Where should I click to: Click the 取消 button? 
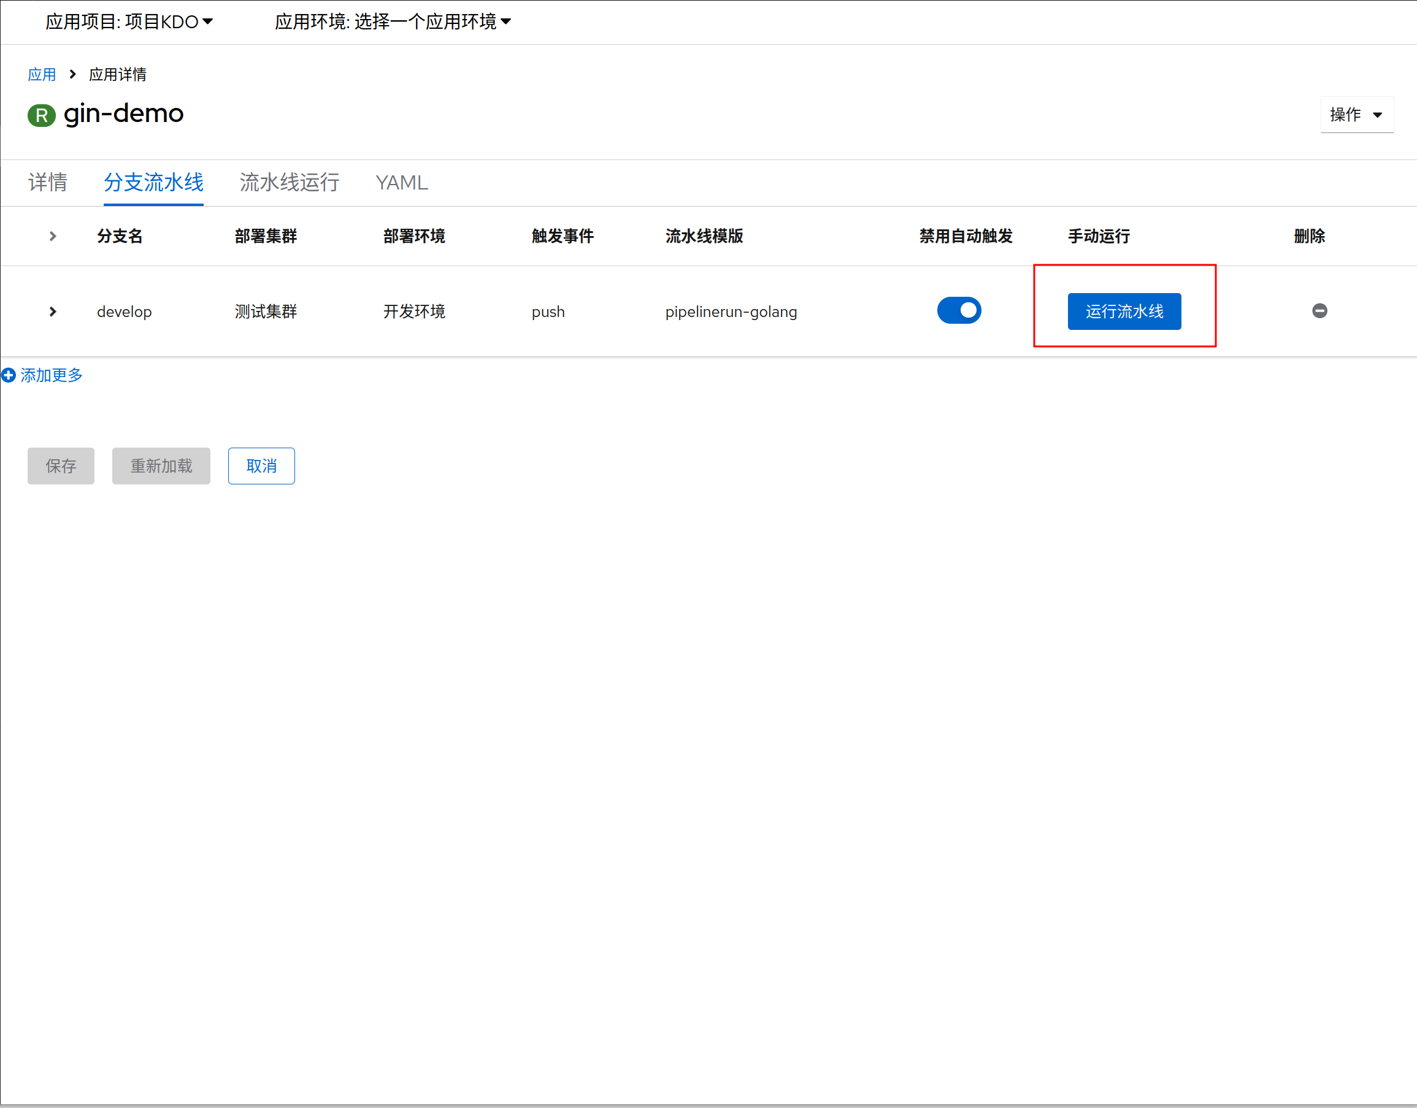(x=261, y=466)
